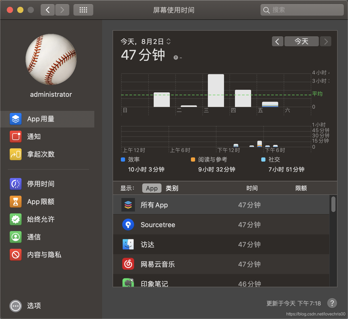Go to next day with chart right chevron
Viewport: 348px width, 319px height.
click(326, 41)
